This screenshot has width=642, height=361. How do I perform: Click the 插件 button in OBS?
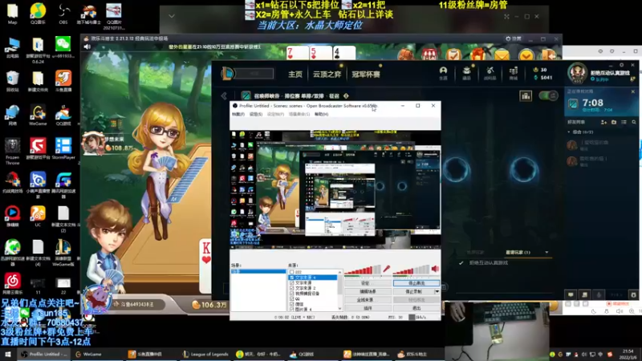tap(368, 308)
